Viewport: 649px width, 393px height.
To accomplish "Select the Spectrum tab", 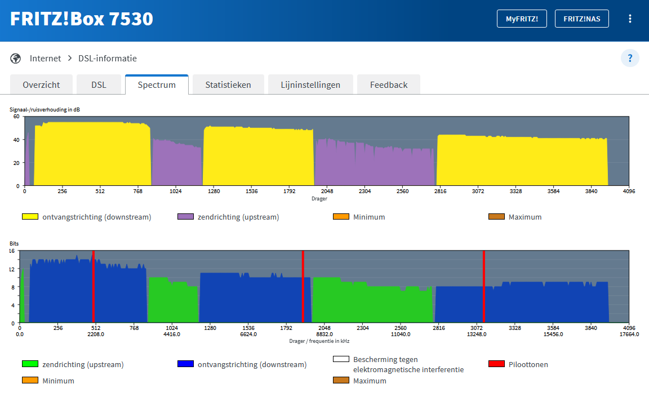I will coord(157,85).
